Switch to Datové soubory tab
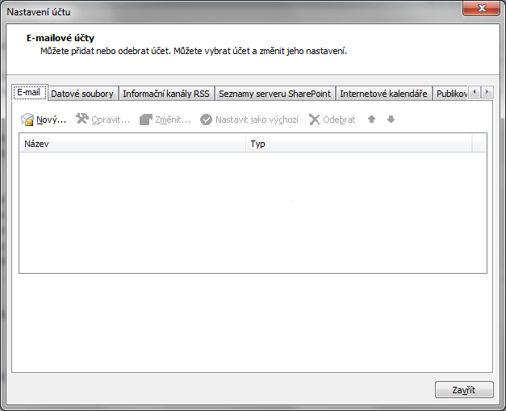 click(82, 94)
